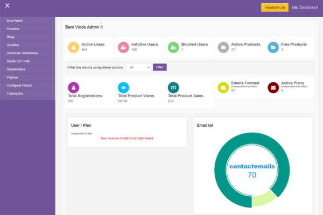Click the Total Product Views eye icon
The width and height of the screenshot is (323, 215).
pyautogui.click(x=123, y=87)
